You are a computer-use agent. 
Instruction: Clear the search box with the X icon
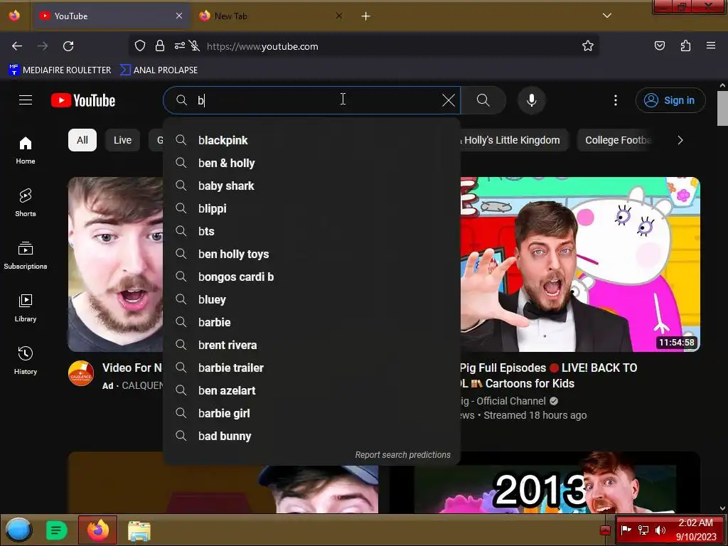click(x=449, y=100)
